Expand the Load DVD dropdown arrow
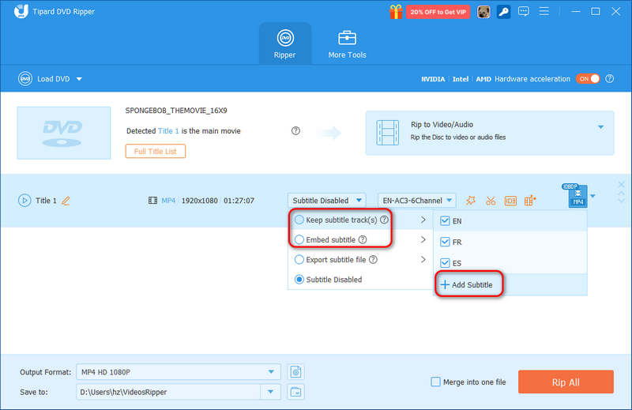Screen dimensions: 632x410 click(80, 79)
